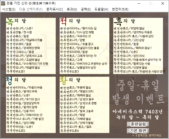
Task: Select 녹후반 로니카/성 밖의 용무 entry
Action: 77,99
